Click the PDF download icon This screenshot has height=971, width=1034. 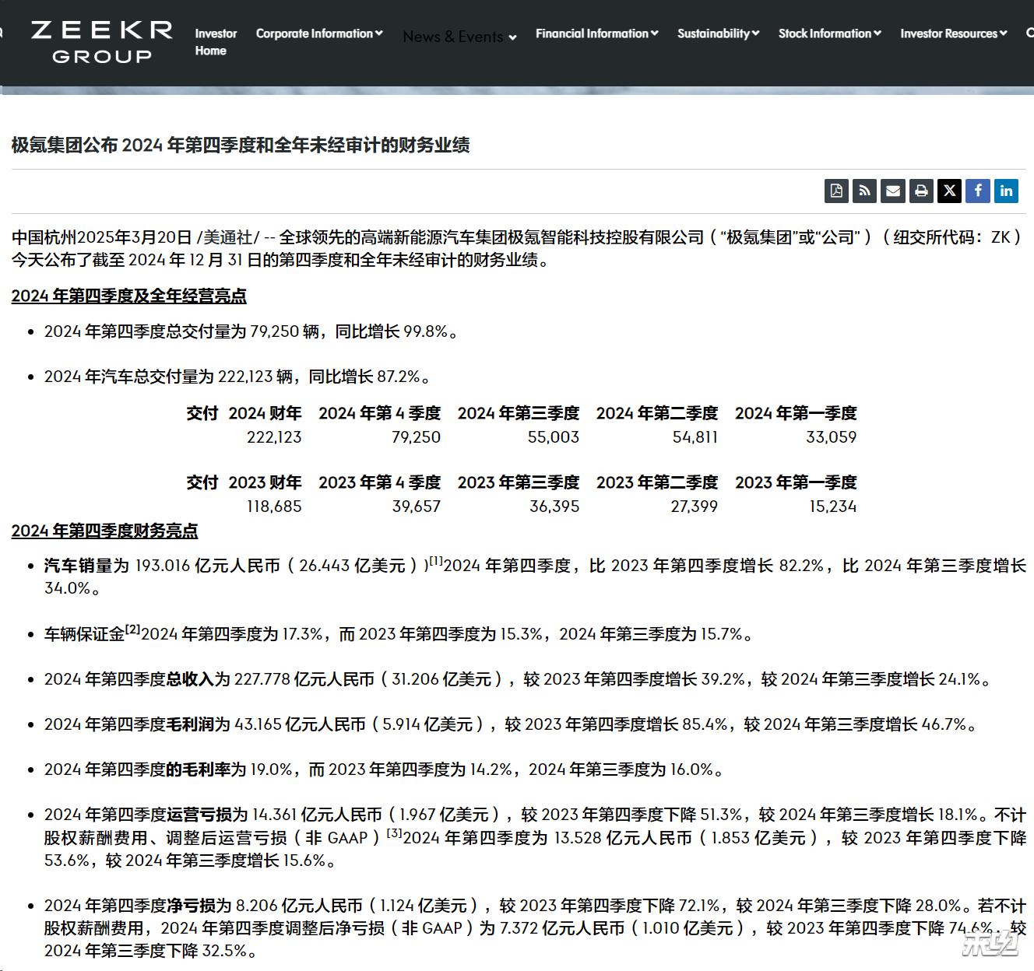(x=837, y=191)
